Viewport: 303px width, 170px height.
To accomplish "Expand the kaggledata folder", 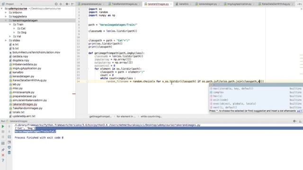I will (x=6, y=17).
